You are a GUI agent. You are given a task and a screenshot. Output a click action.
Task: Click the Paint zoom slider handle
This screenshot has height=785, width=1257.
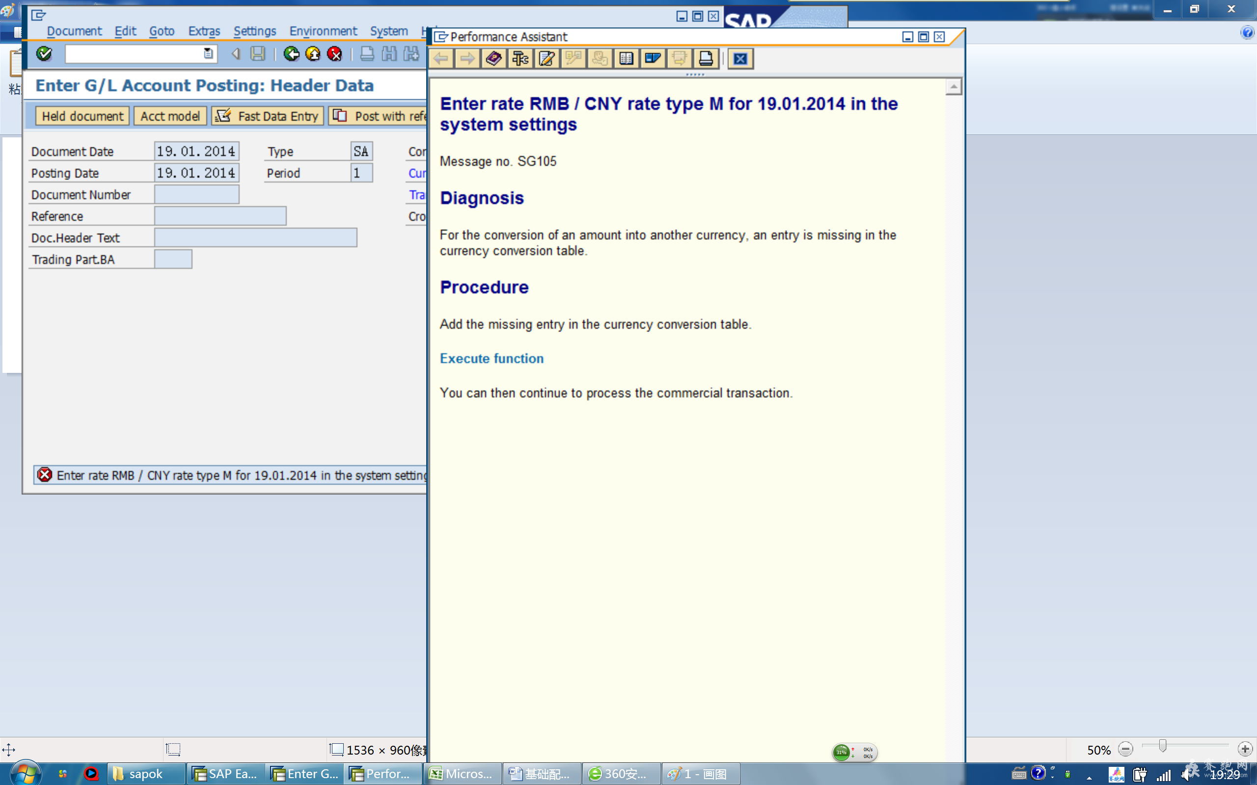(1162, 746)
